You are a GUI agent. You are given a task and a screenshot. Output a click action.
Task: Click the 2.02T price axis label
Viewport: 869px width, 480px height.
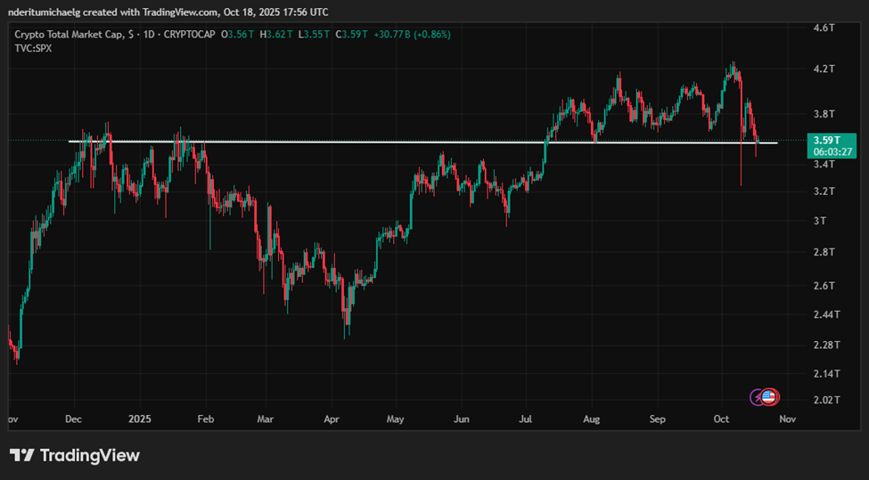click(x=827, y=400)
